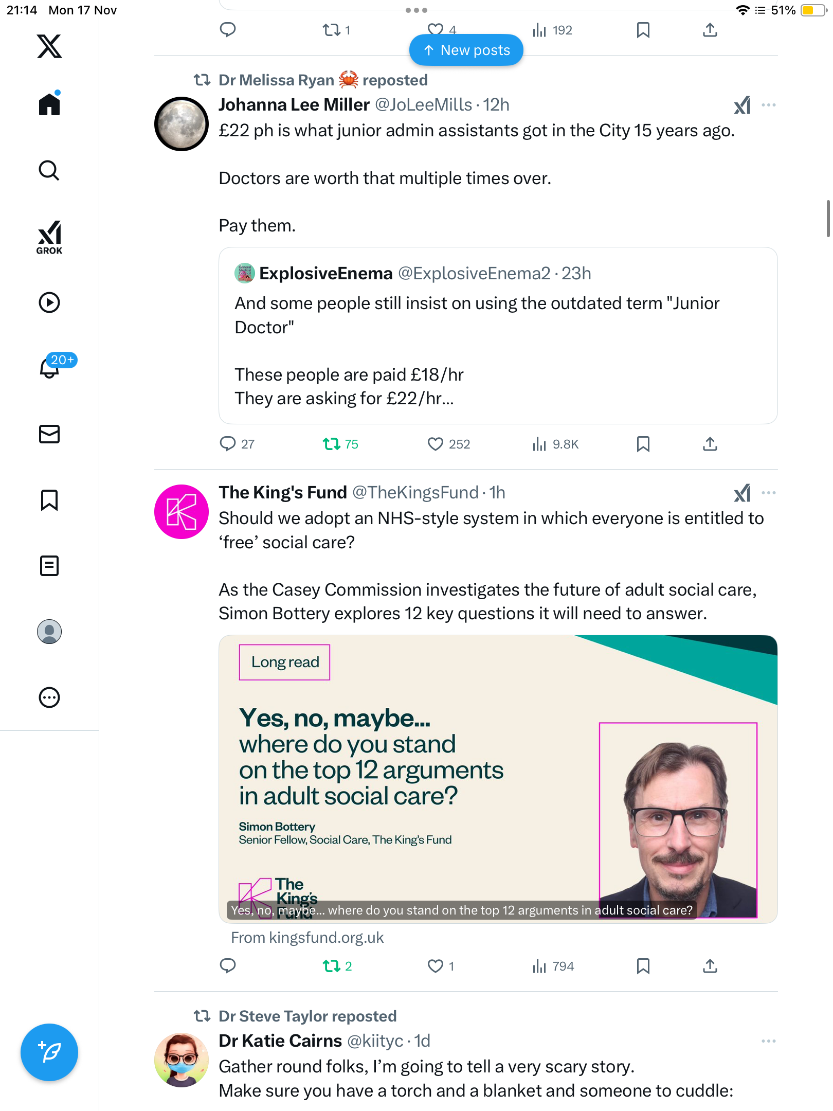
Task: Go to the Home timeline
Action: click(49, 104)
